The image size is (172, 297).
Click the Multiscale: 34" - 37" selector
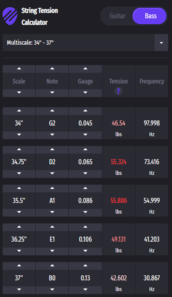[x=85, y=43]
